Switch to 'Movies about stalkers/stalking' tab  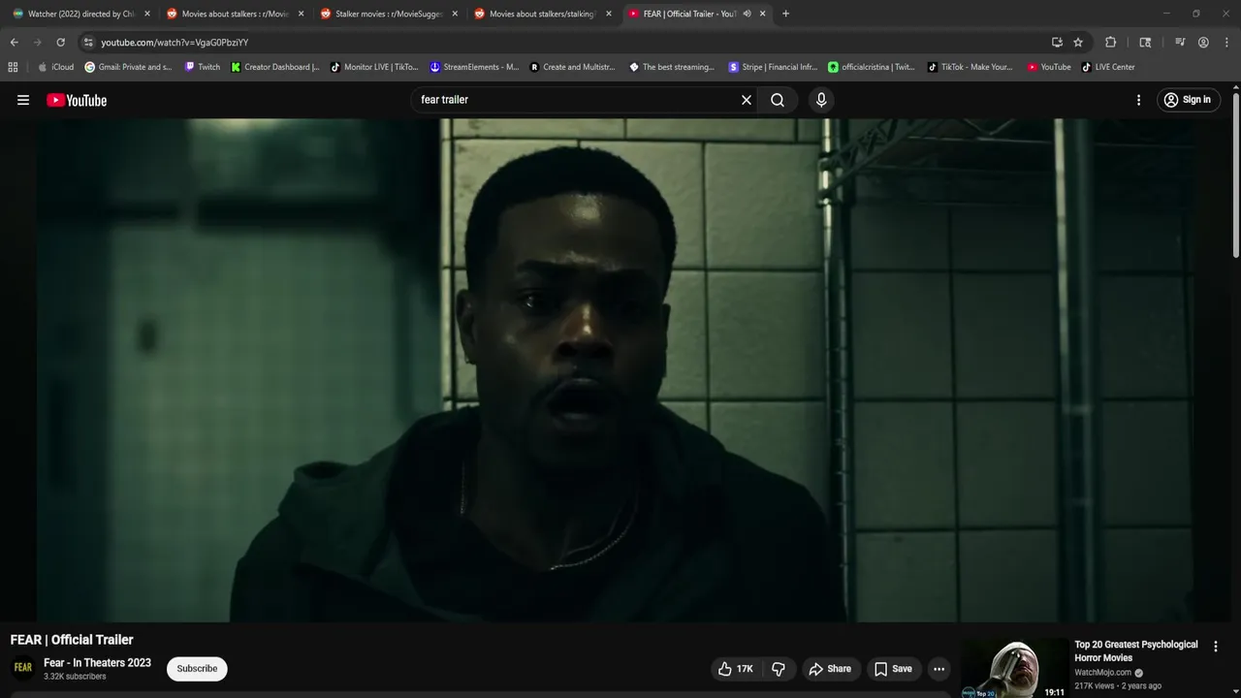(x=543, y=14)
